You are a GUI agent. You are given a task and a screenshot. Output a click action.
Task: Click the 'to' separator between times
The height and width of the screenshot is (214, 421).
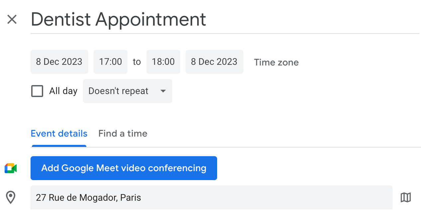[x=136, y=61]
